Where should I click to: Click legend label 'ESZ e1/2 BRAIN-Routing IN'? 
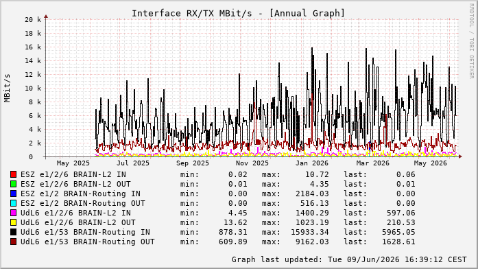[80, 194]
